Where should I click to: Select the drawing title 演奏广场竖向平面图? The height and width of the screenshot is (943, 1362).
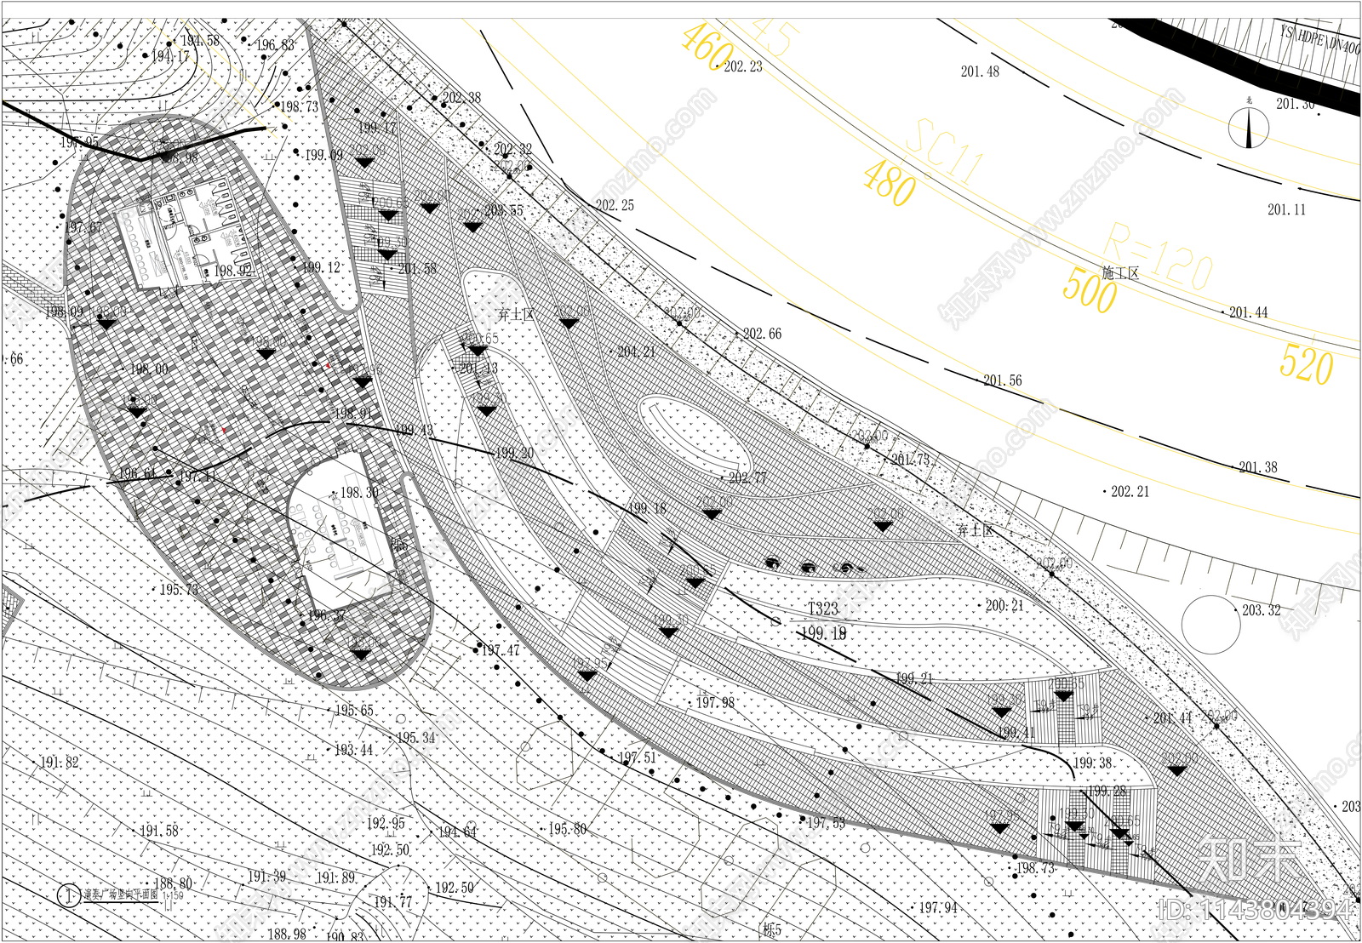pyautogui.click(x=120, y=895)
